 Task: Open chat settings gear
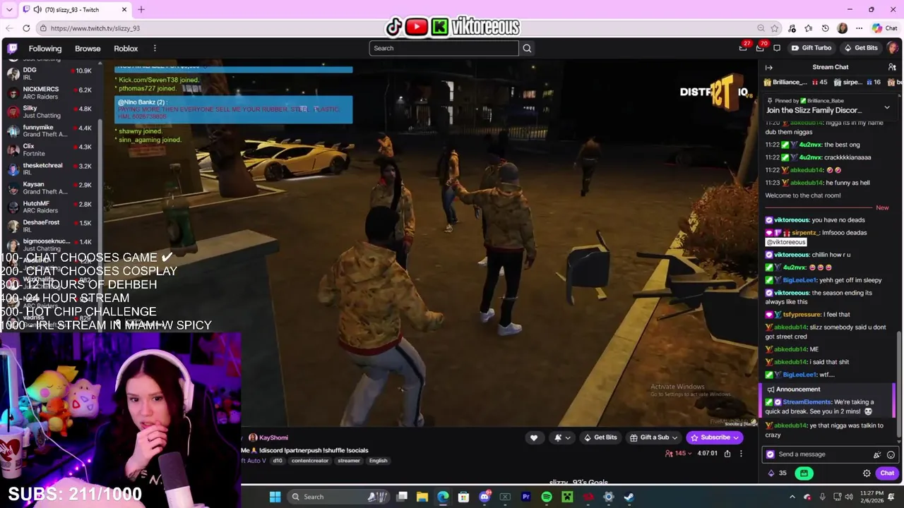[867, 473]
